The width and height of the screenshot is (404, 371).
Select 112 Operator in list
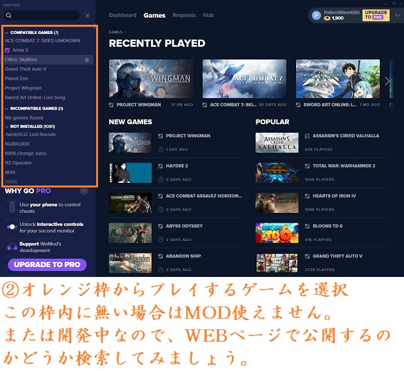click(x=18, y=163)
